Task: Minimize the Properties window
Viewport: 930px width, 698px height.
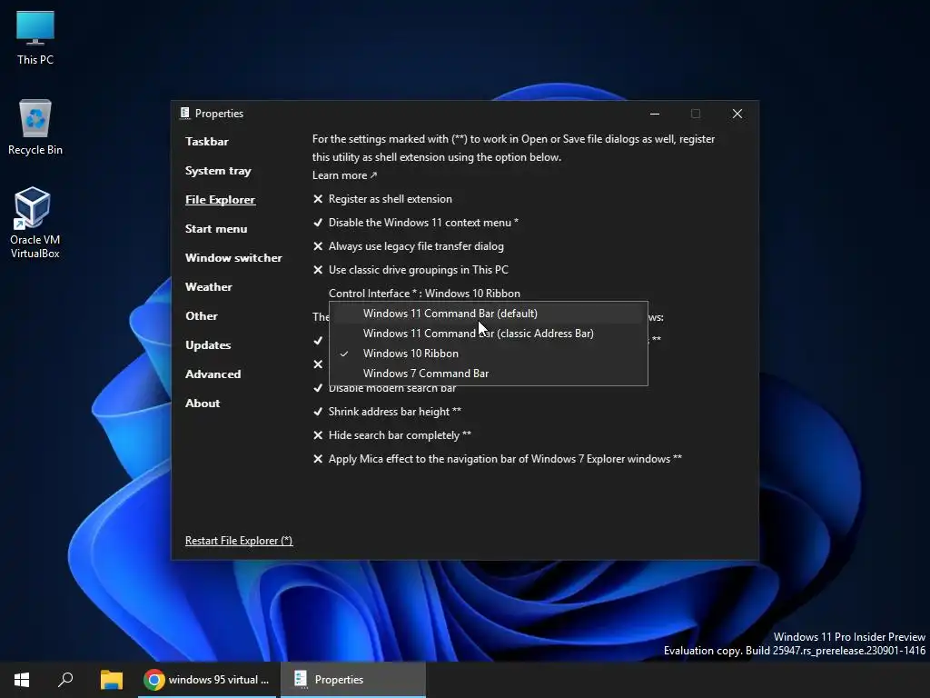Action: (655, 114)
